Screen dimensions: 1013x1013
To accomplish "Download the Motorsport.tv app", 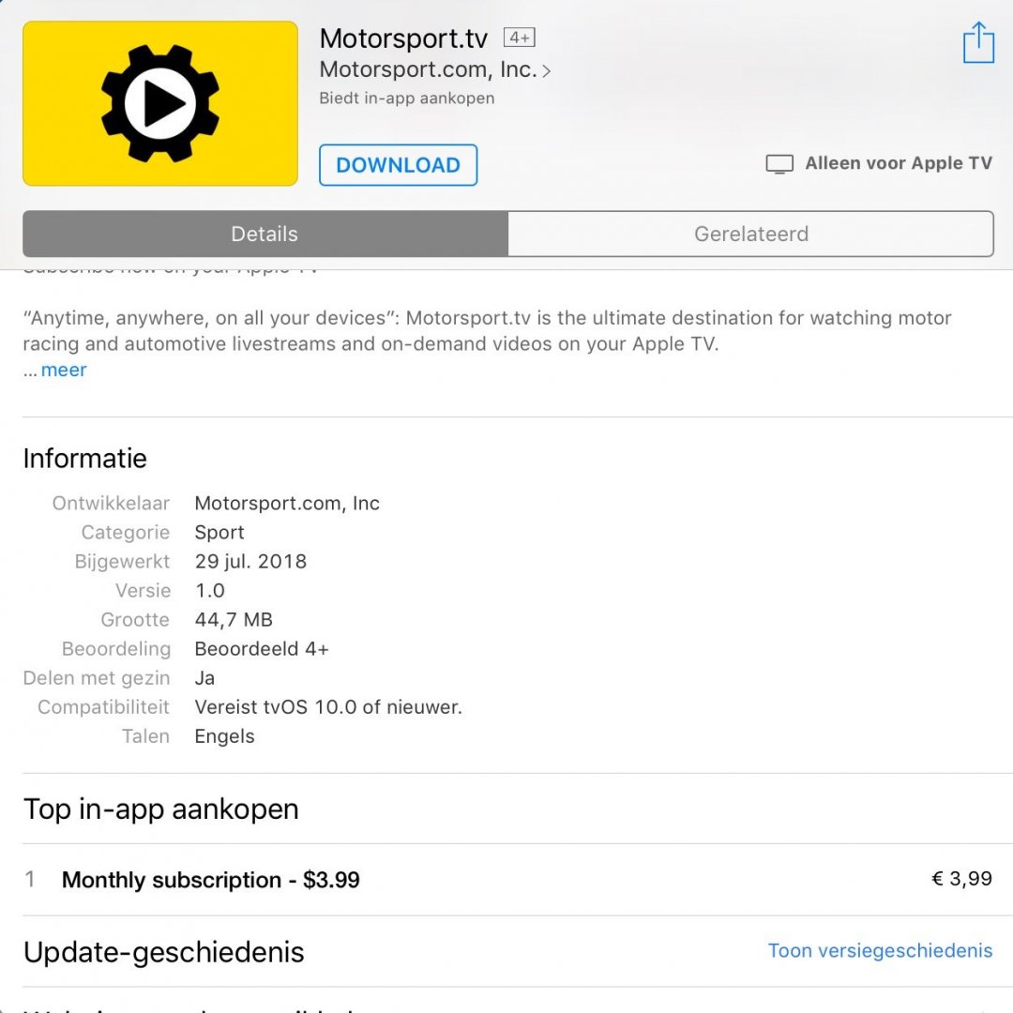I will pos(398,165).
